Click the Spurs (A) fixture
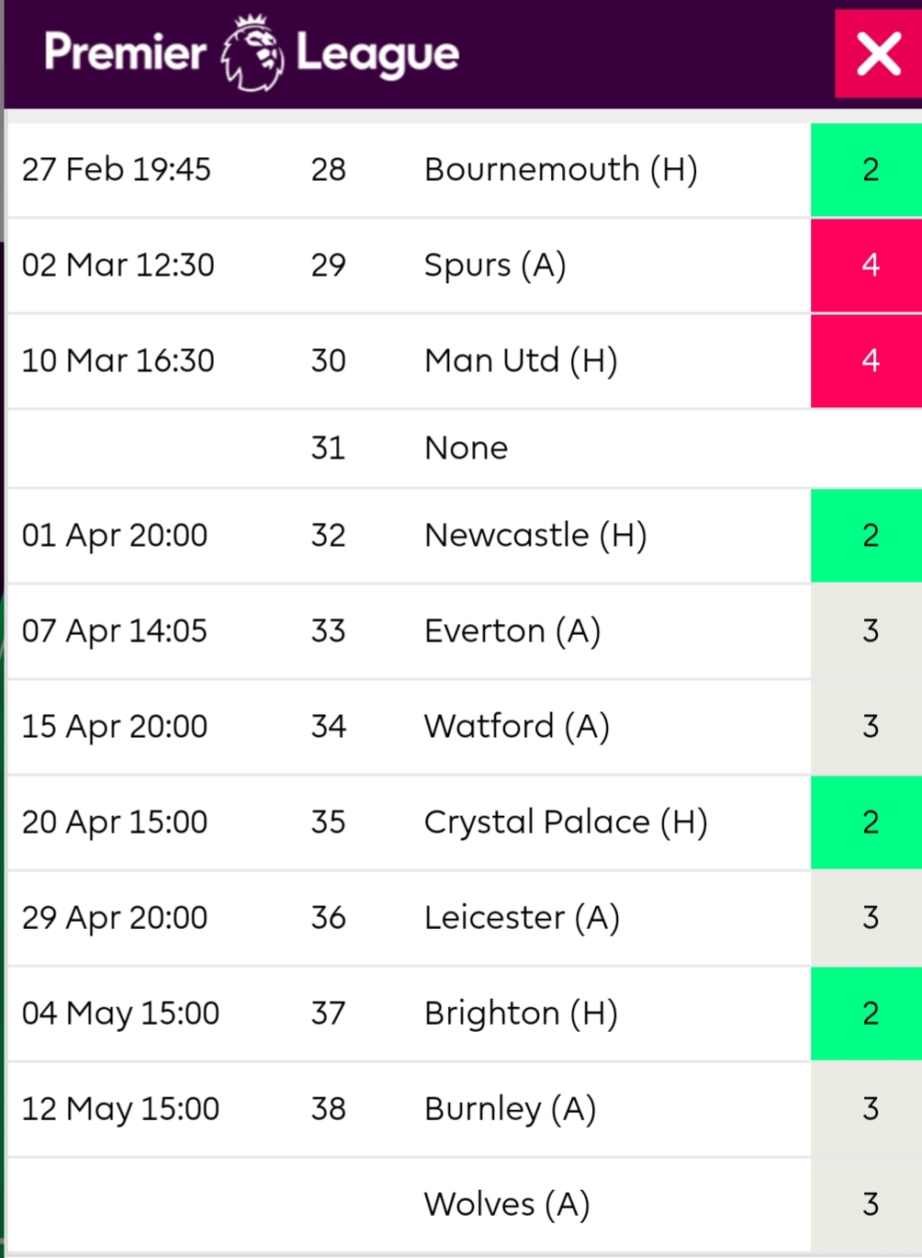Image resolution: width=922 pixels, height=1258 pixels. tap(495, 266)
